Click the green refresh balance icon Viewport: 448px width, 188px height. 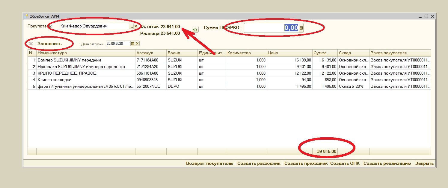[x=195, y=30]
